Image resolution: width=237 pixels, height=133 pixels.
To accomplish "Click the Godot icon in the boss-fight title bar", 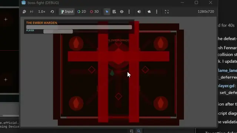I will [x=24, y=3].
